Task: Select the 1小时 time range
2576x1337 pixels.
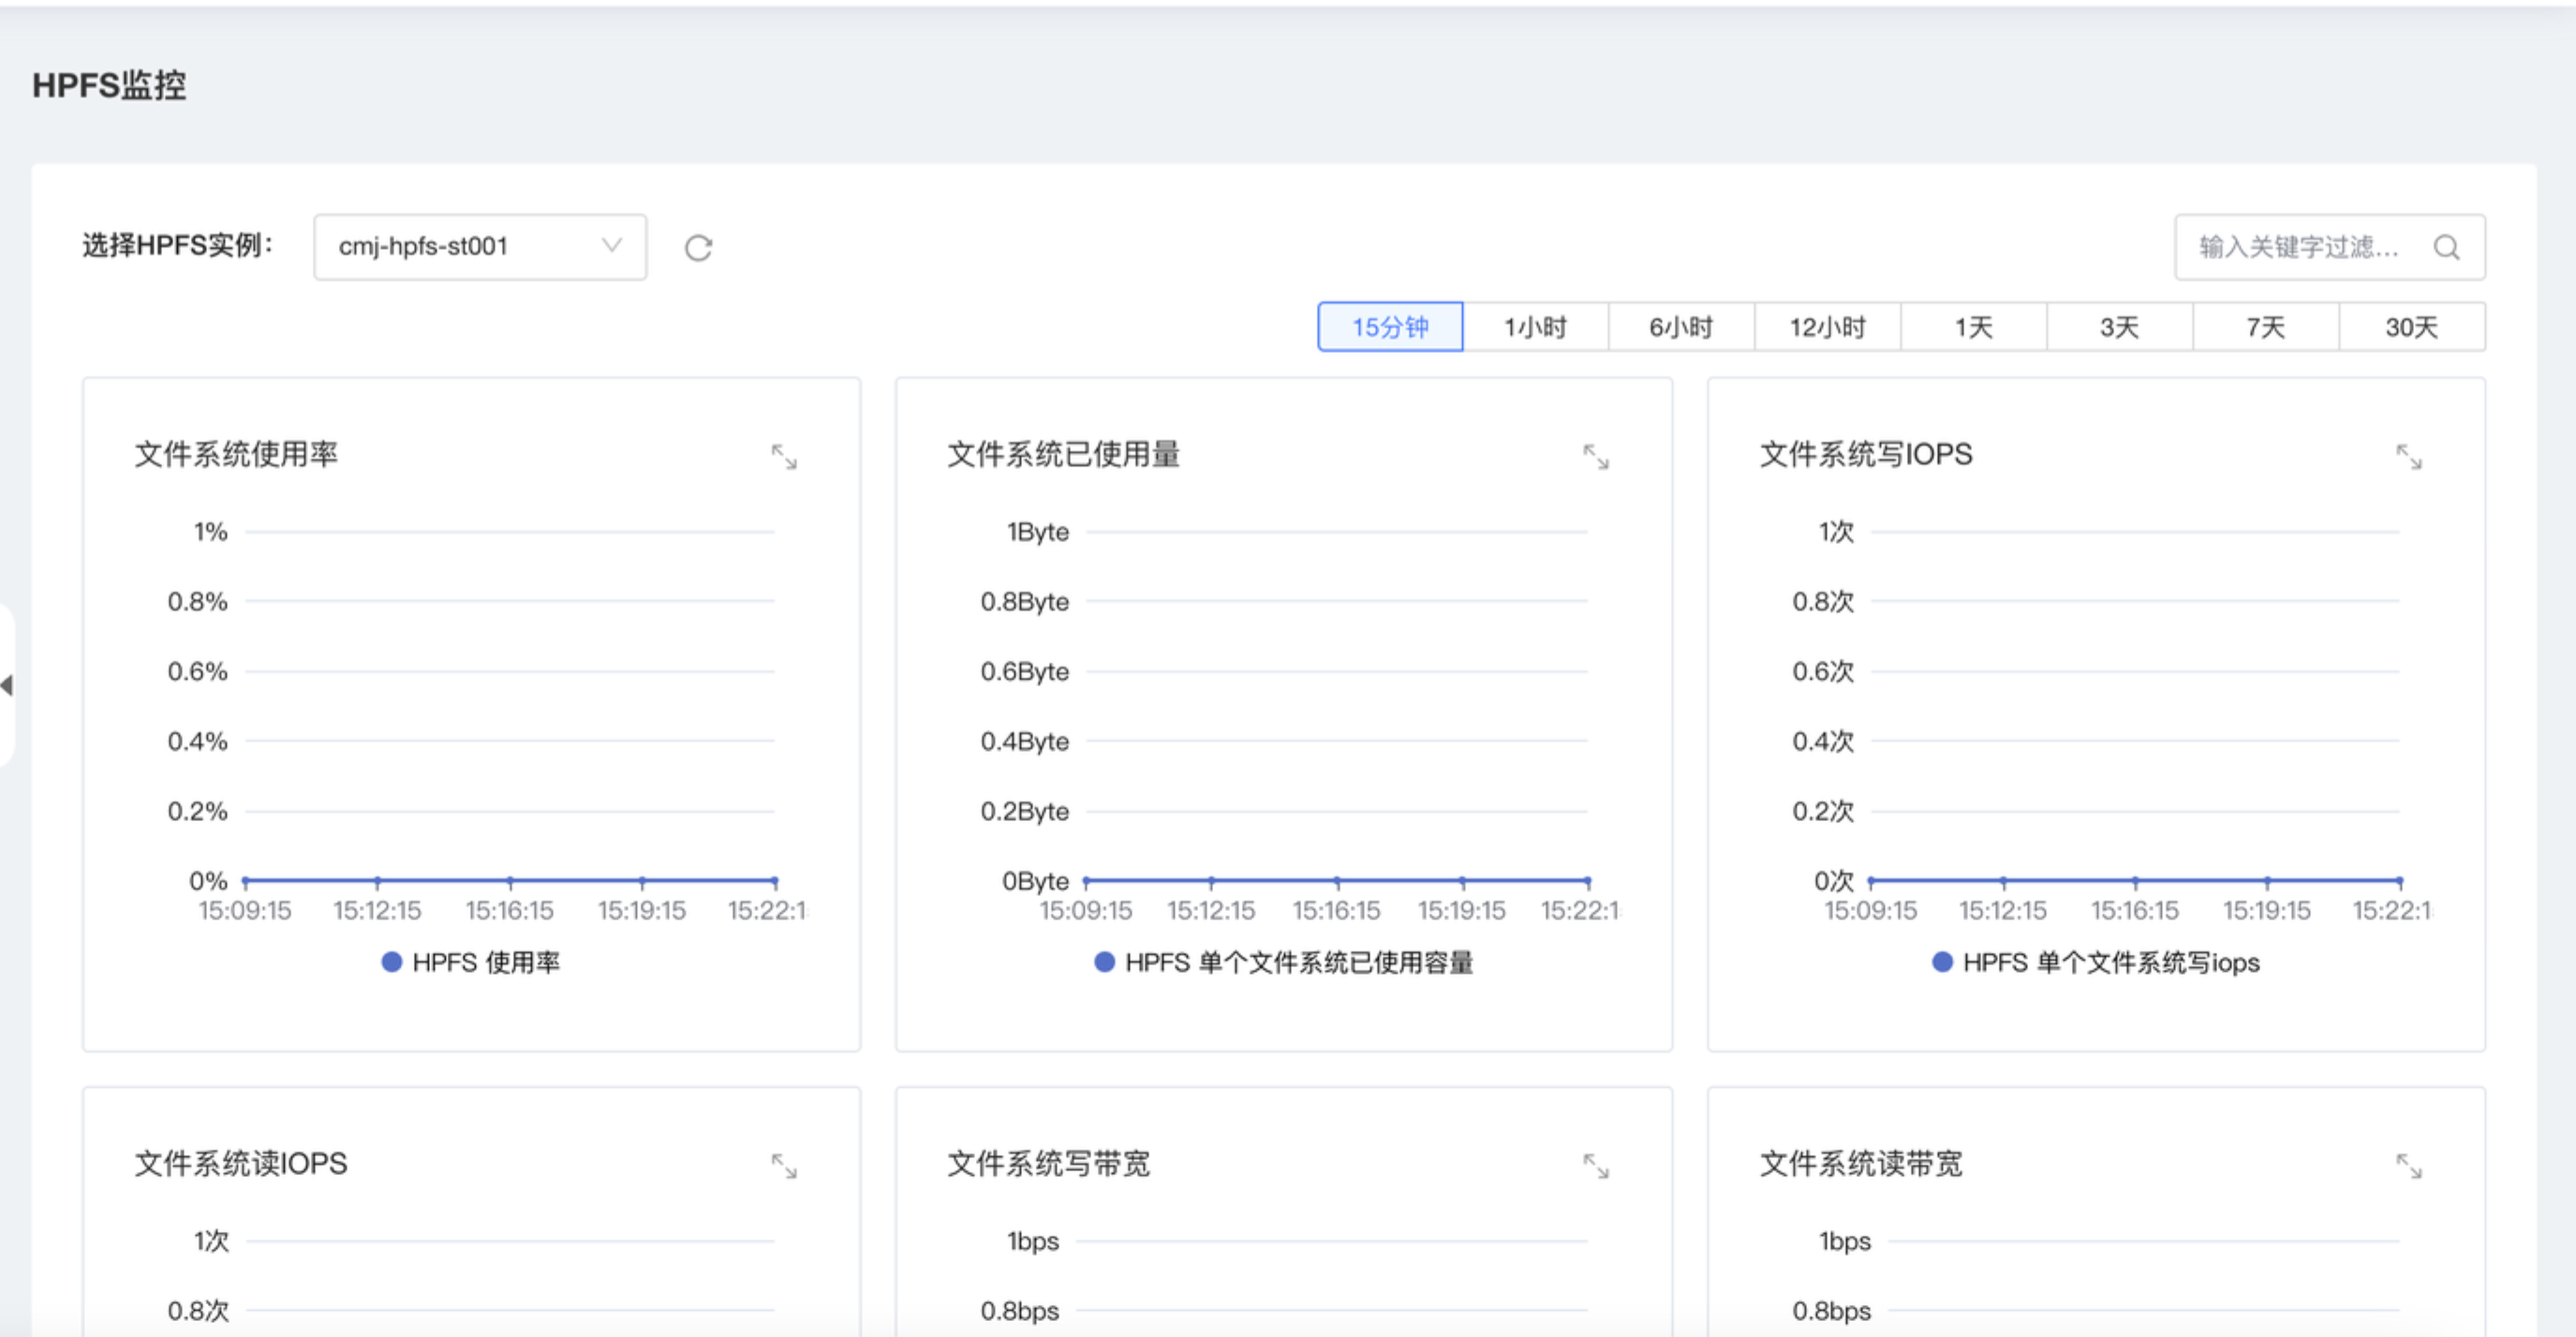Action: pos(1536,327)
